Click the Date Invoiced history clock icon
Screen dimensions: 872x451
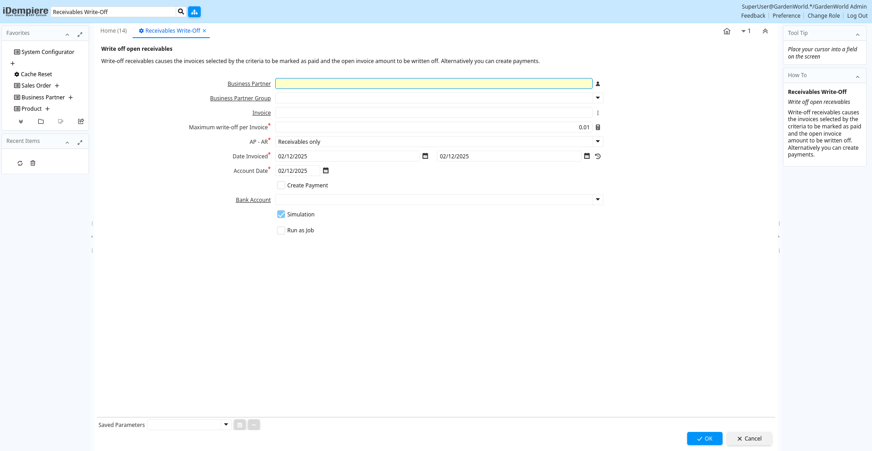(598, 157)
